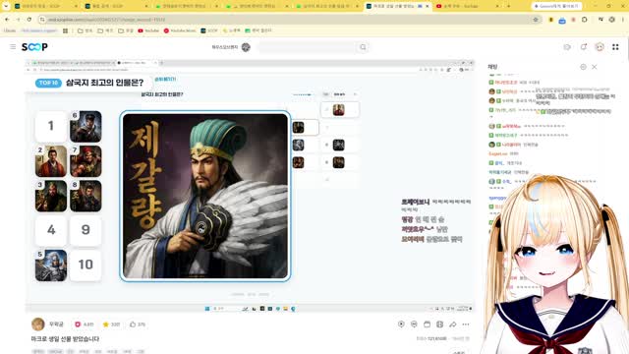
Task: Click the SOOP logo
Action: [34, 47]
